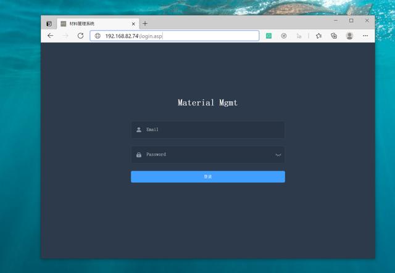Viewport: 395px width, 273px height.
Task: Go back with the browser back arrow
Action: pos(51,36)
